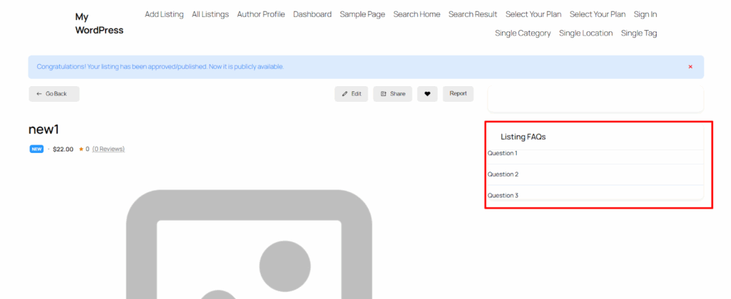This screenshot has width=731, height=299.
Task: Open Single Category menu item
Action: pyautogui.click(x=523, y=33)
